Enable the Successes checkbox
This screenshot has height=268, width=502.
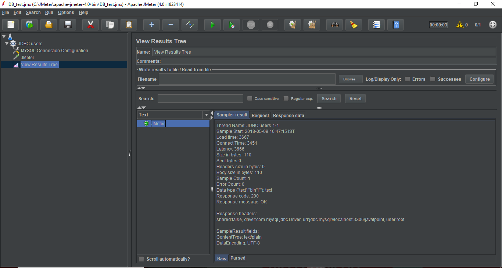(433, 79)
